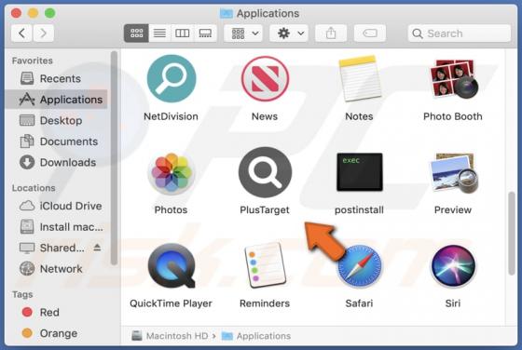522x350 pixels.
Task: Open the gear action menu
Action: click(289, 34)
